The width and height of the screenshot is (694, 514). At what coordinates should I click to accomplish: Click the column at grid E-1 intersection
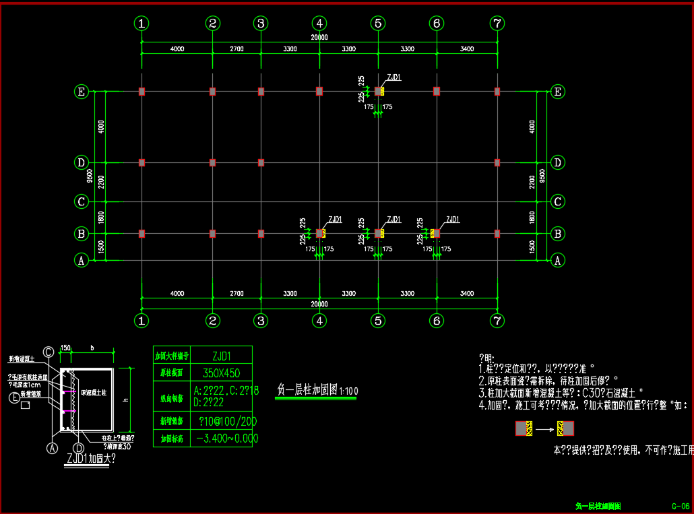click(x=141, y=91)
